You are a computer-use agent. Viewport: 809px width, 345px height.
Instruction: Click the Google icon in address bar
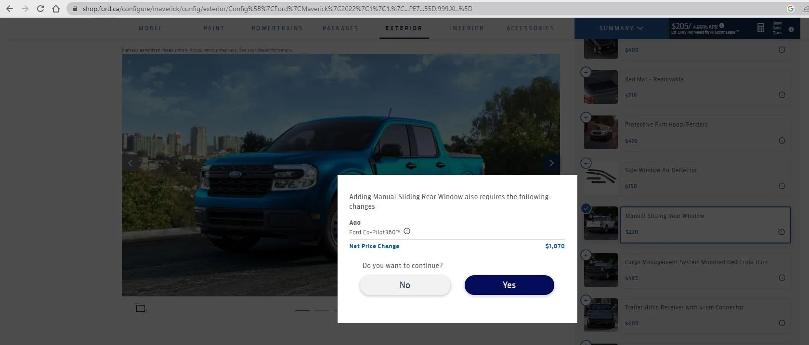click(790, 9)
